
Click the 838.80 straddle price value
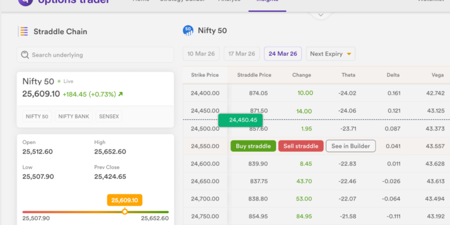[x=259, y=199]
